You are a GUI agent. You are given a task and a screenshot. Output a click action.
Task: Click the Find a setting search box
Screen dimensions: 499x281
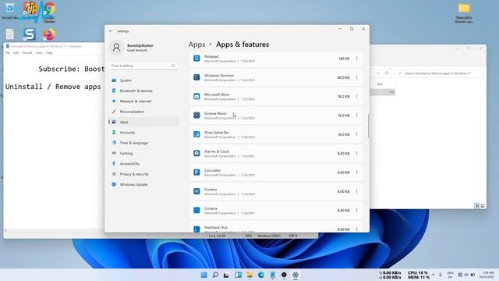point(143,66)
